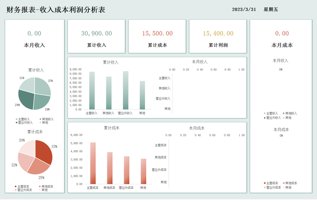Select the 营业外成本 bar in 累计成本 bar chart

[127, 170]
